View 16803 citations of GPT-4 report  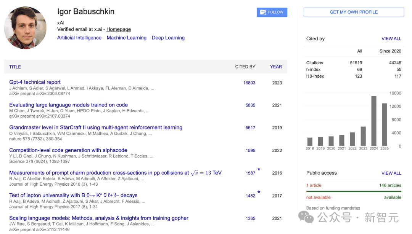coord(249,83)
